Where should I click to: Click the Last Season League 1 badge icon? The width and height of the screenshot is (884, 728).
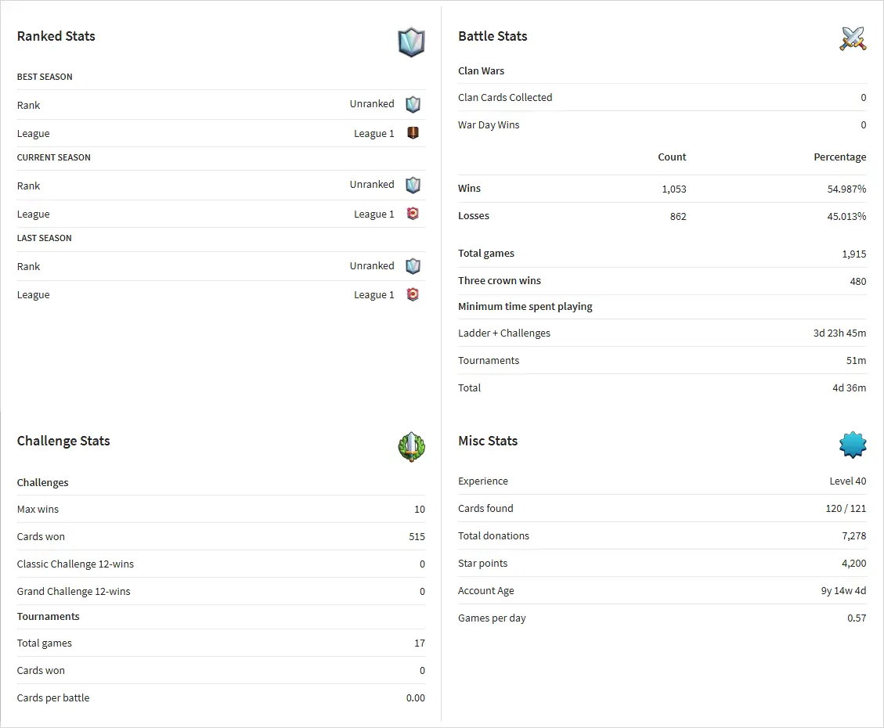click(413, 294)
